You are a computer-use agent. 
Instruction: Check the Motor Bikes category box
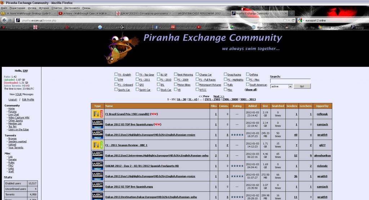point(175,84)
